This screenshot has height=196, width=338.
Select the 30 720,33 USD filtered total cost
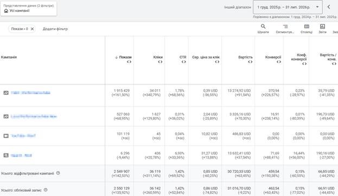coord(239,172)
